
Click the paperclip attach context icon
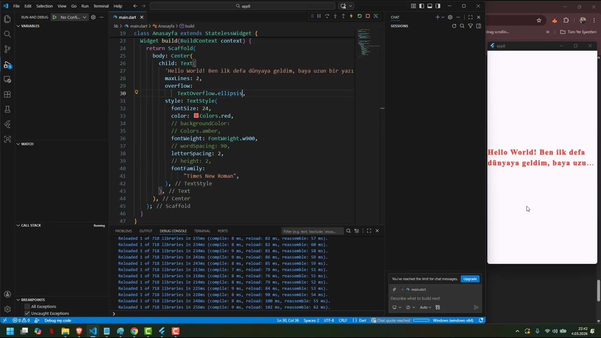coord(394,290)
